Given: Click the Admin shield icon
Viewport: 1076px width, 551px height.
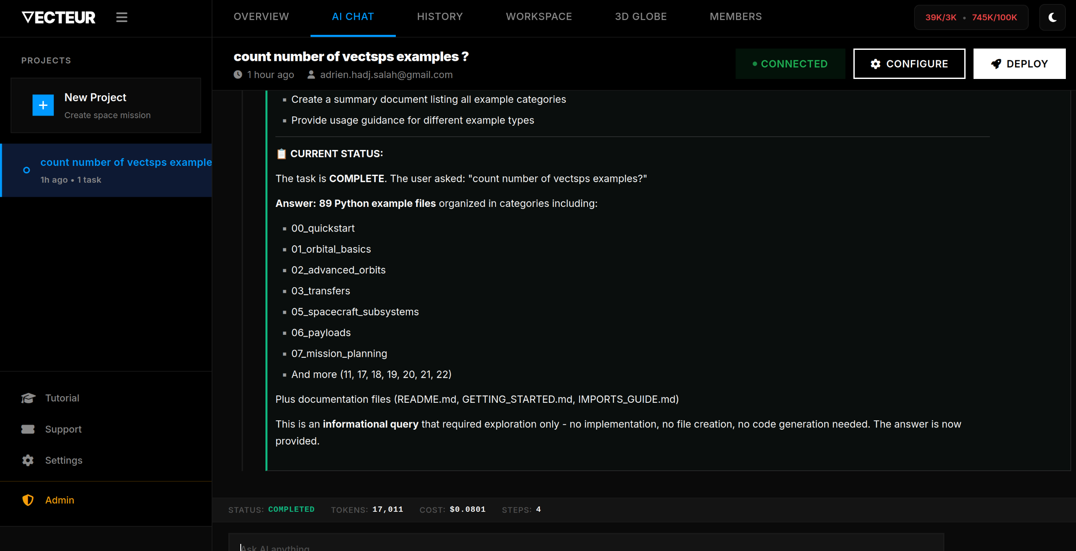Looking at the screenshot, I should (x=28, y=500).
